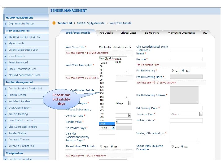223x167 pixels.
Task: Click arrow icon beside Reset Password
Action: [5, 63]
